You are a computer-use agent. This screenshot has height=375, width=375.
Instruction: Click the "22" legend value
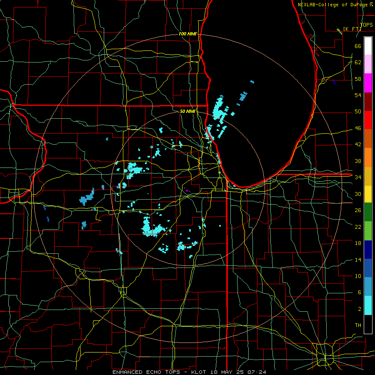coord(358,227)
